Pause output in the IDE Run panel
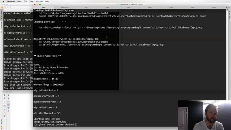The width and height of the screenshot is (231, 130). (x=5, y=102)
